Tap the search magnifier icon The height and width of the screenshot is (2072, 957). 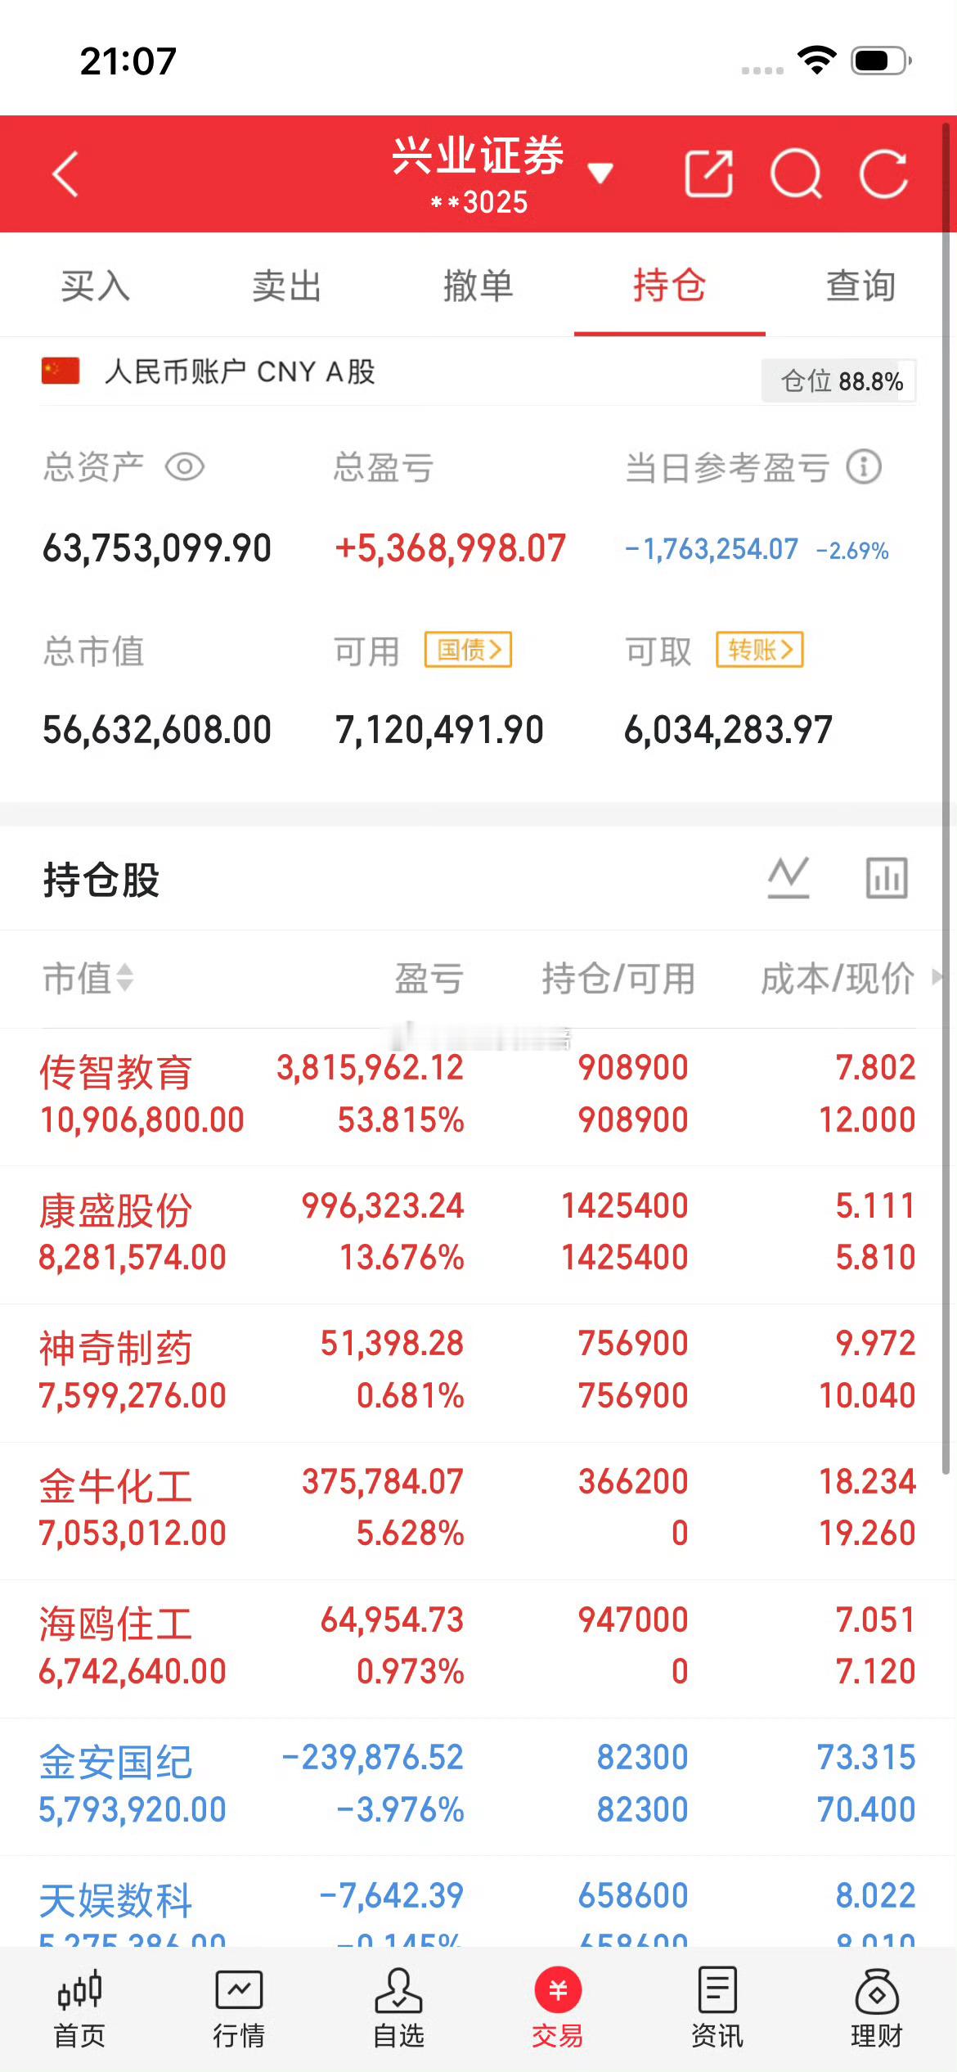click(796, 173)
